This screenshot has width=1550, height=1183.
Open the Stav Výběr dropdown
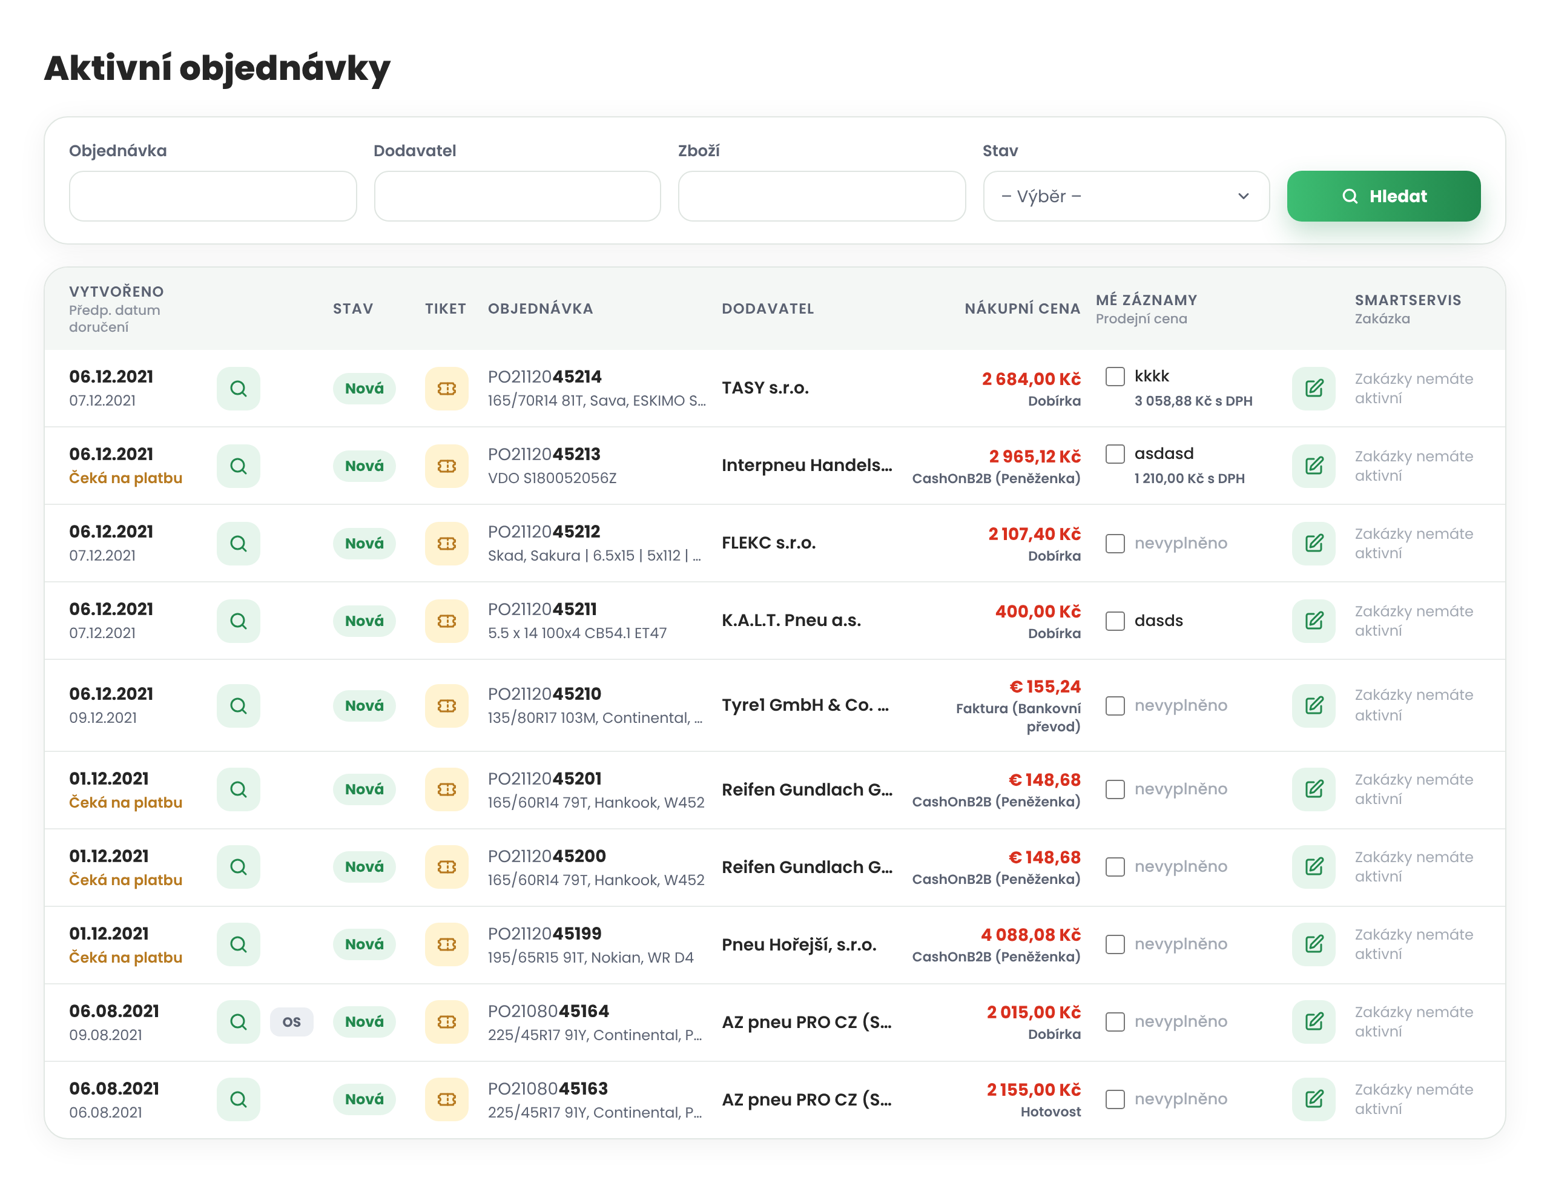(1126, 196)
